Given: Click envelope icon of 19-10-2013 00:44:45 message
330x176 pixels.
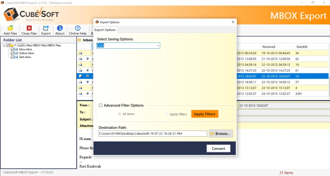Looking at the screenshot, I should (80, 53).
